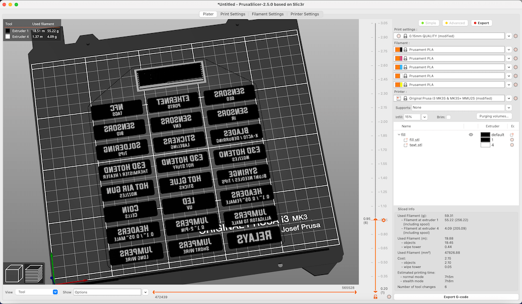Click the settings gear on the text.stl row
The height and width of the screenshot is (304, 522).
point(512,145)
